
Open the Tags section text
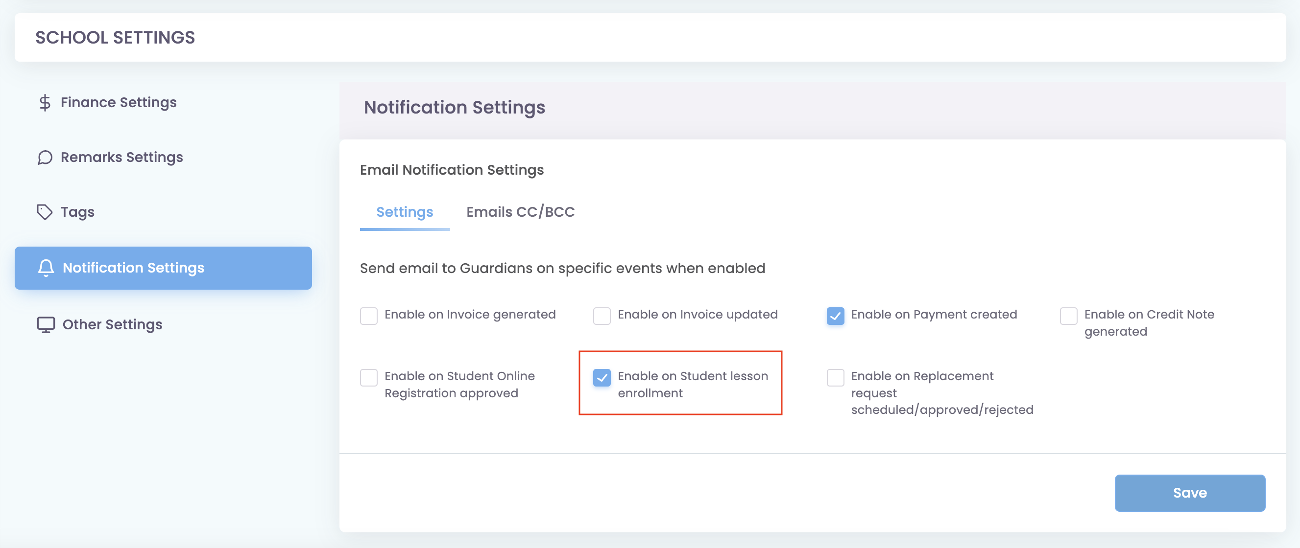click(x=77, y=212)
